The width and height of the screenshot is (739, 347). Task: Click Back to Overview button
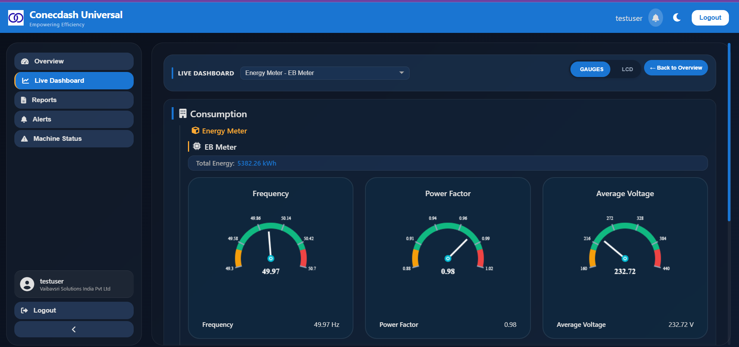click(x=676, y=68)
